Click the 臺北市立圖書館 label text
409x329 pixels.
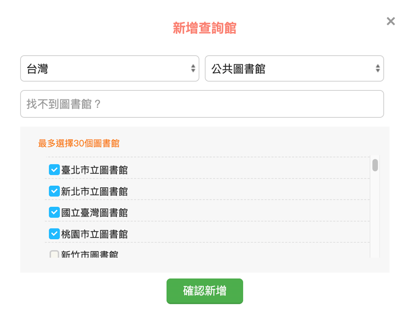95,170
